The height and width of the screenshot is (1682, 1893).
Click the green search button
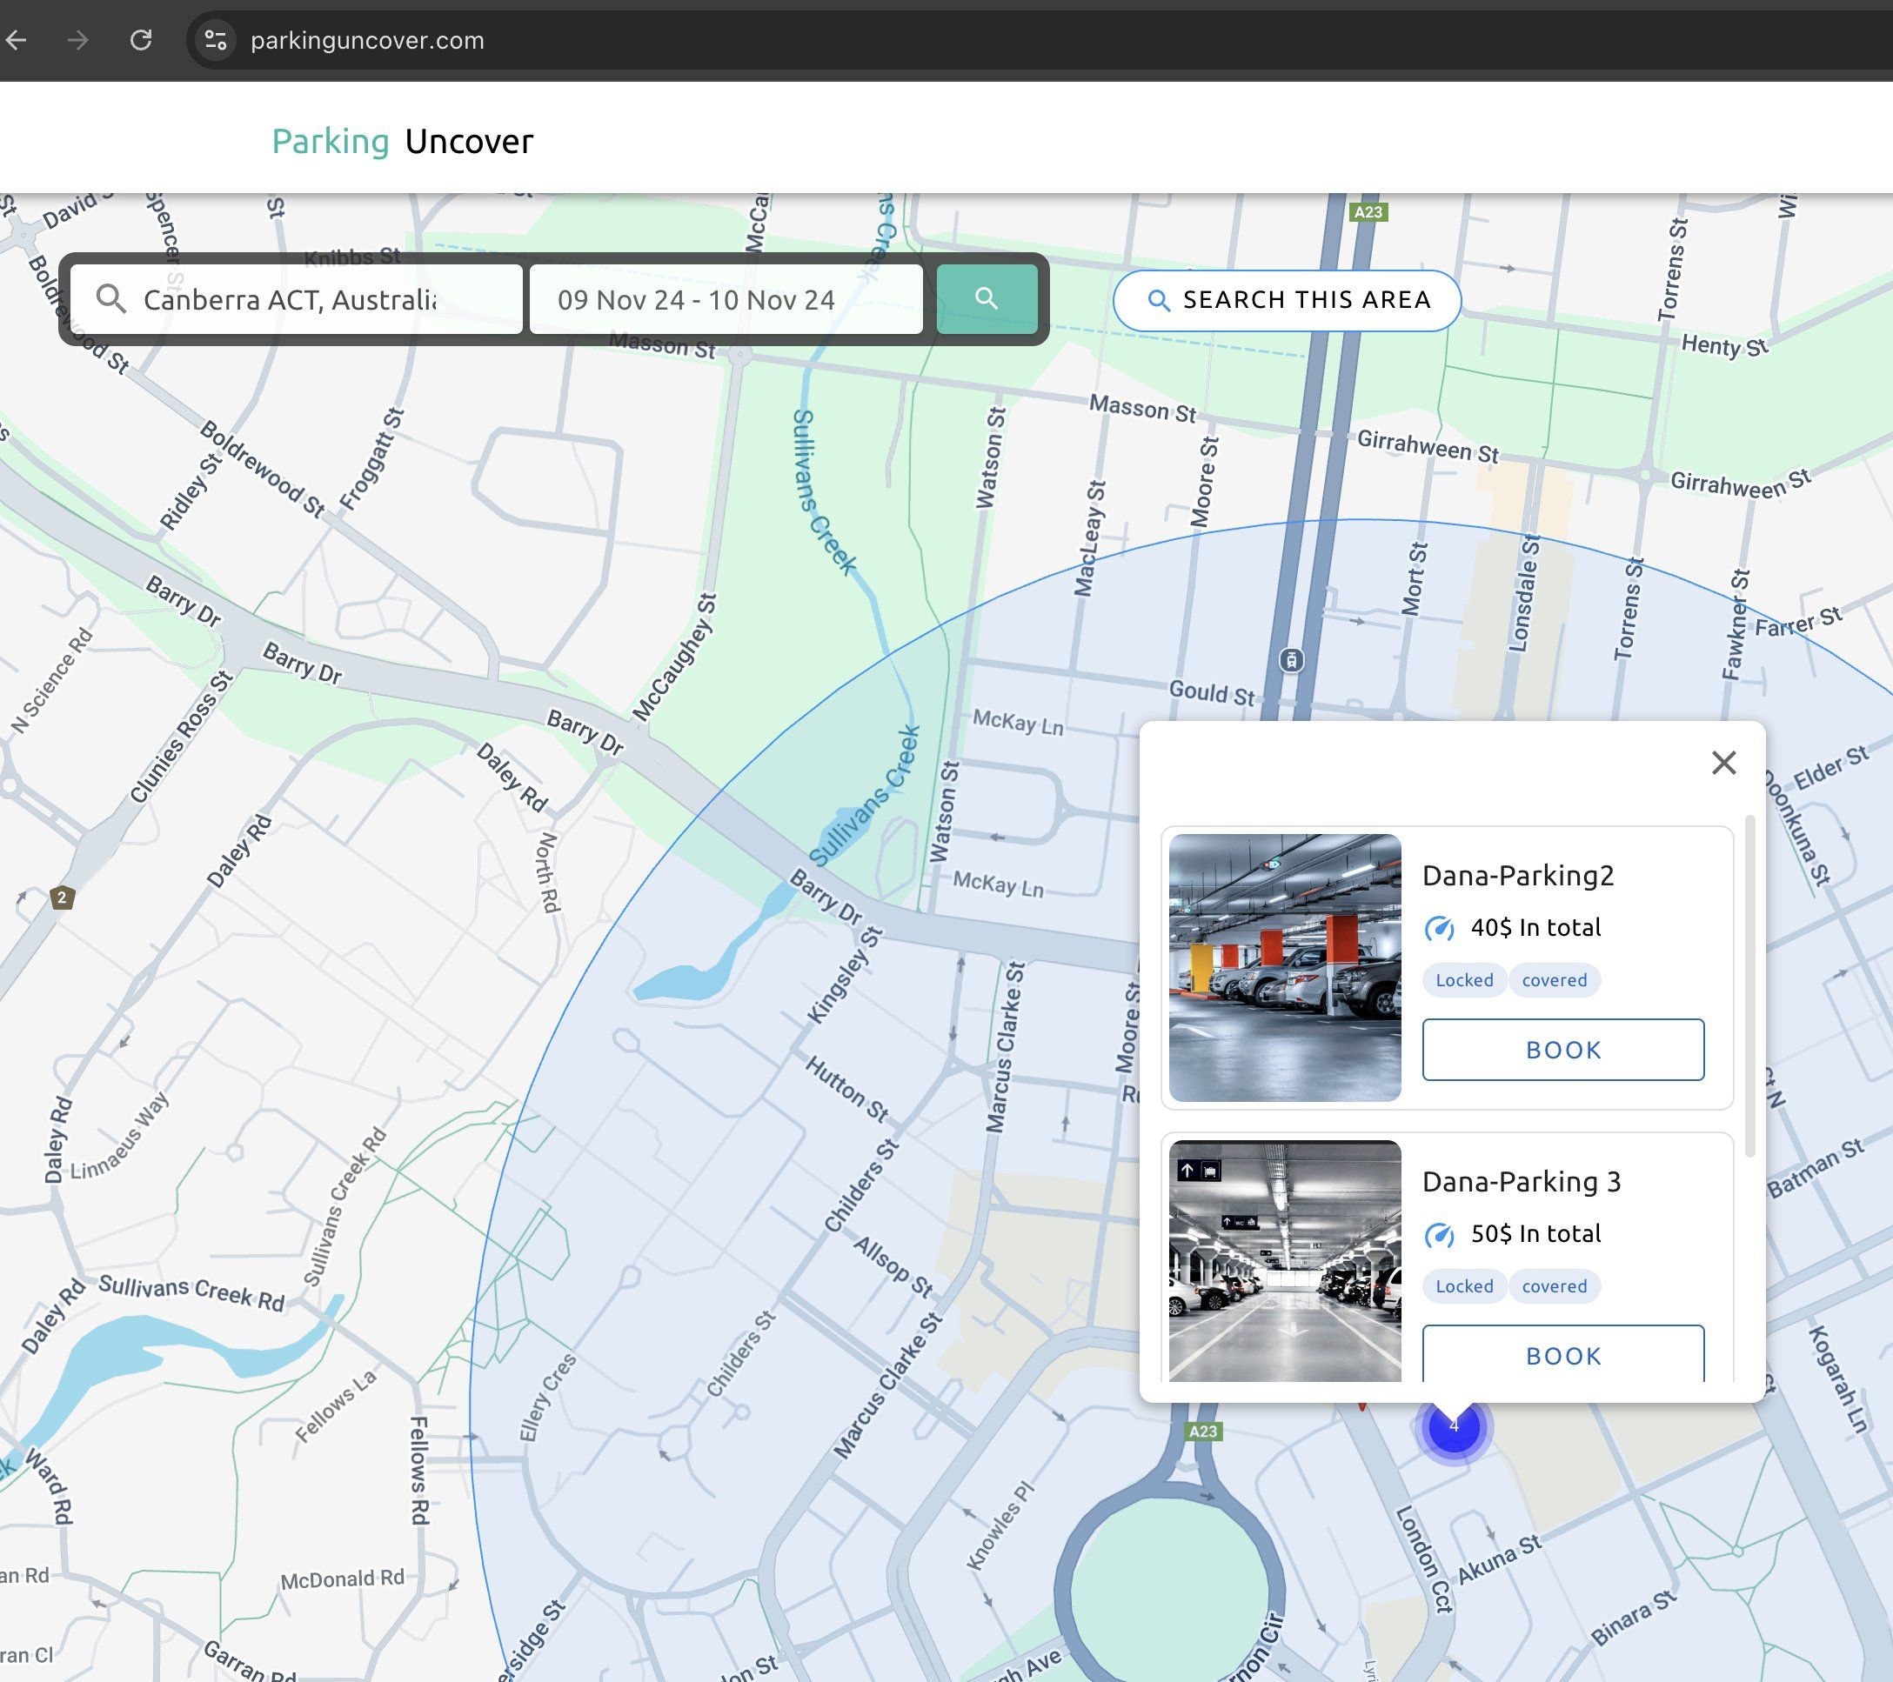point(987,299)
